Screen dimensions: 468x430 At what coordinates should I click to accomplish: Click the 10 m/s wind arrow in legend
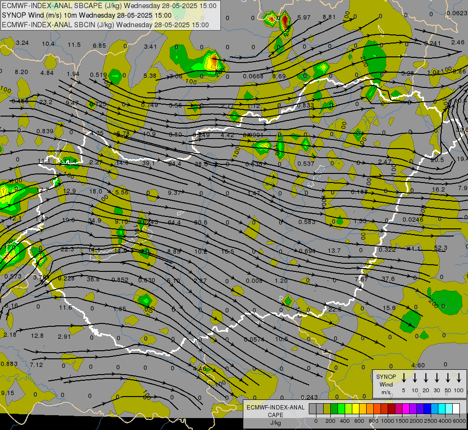point(415,377)
